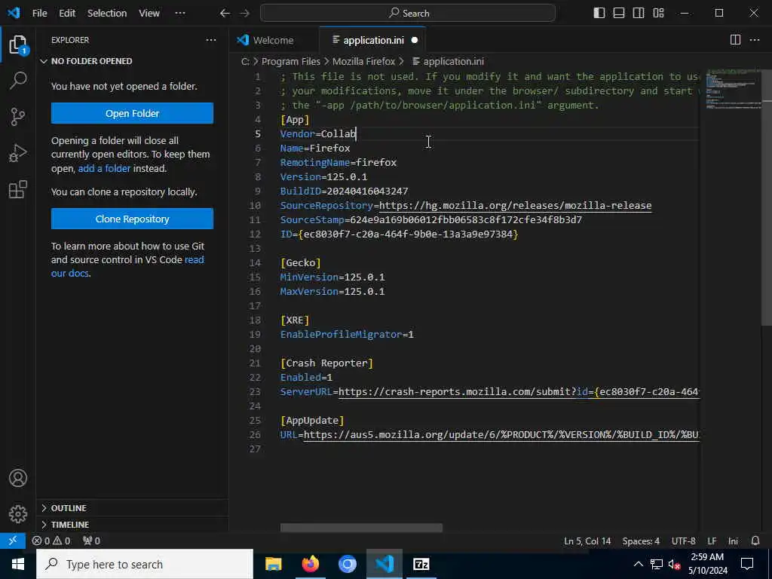Open the View menu
772x579 pixels.
149,14
